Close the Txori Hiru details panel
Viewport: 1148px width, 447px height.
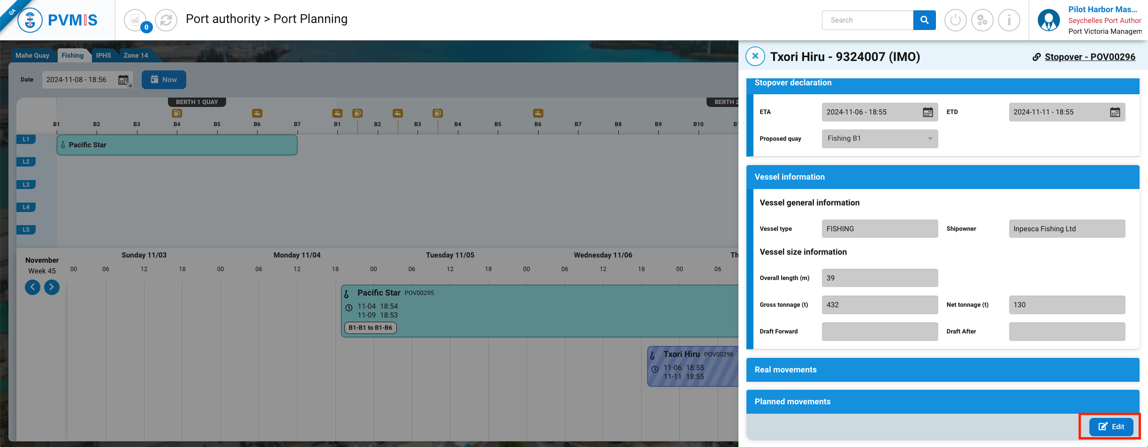pyautogui.click(x=755, y=56)
